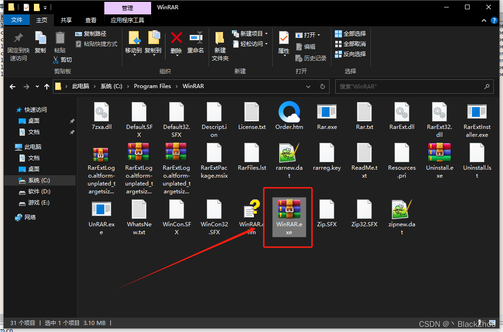Open the Open button dropdown
This screenshot has height=332, width=503.
pos(318,35)
